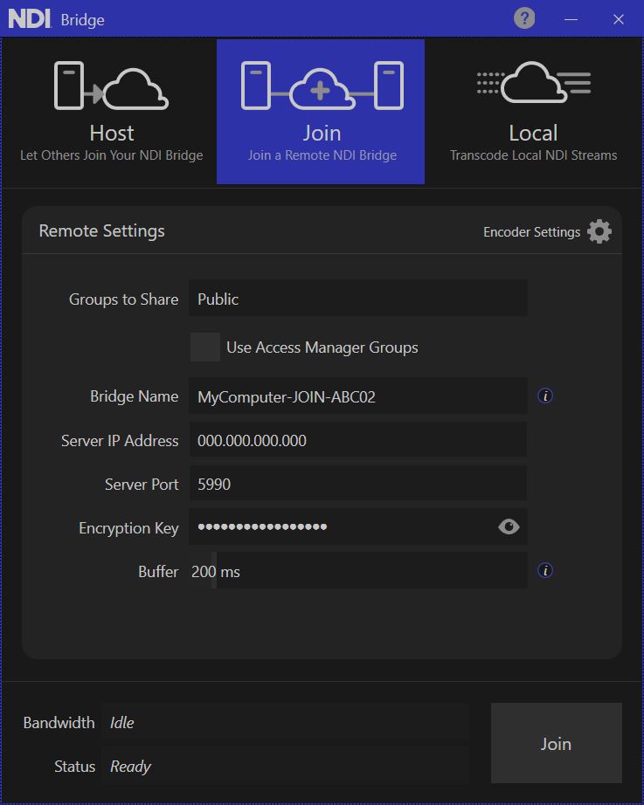Edit the Bridge Name field
Screen dimensions: 644x805
[x=358, y=396]
